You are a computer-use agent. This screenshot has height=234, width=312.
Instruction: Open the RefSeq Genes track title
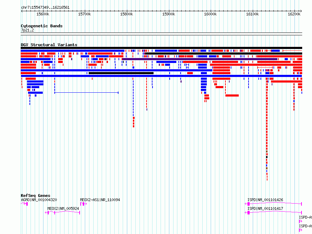35,196
